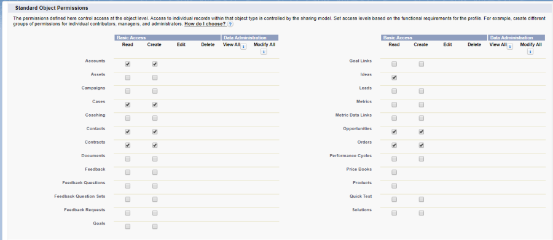Open right View All info icon
553x240 pixels.
tap(509, 46)
